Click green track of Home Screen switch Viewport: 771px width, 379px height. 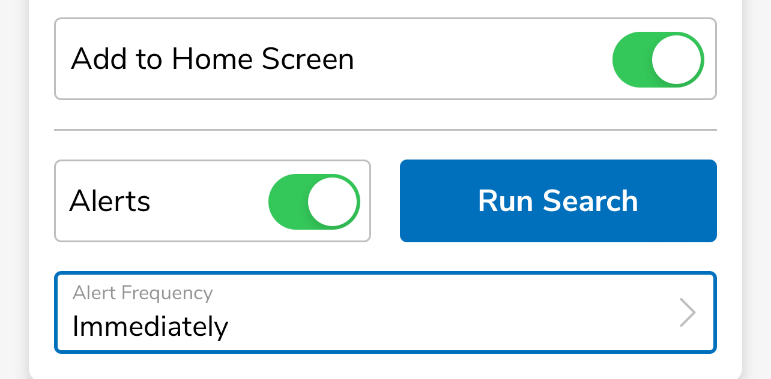[x=631, y=59]
